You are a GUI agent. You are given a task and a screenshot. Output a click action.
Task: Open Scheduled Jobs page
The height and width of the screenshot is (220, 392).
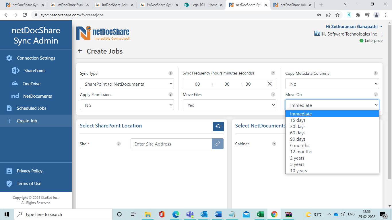point(32,108)
